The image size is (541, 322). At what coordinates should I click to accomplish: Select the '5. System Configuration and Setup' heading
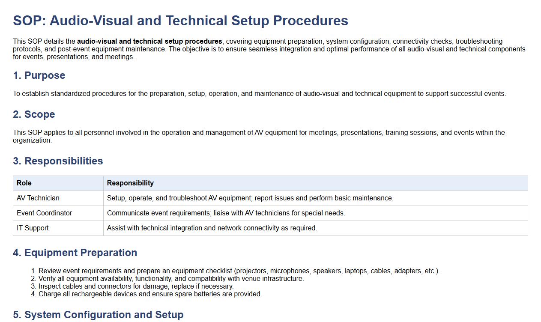click(x=98, y=315)
